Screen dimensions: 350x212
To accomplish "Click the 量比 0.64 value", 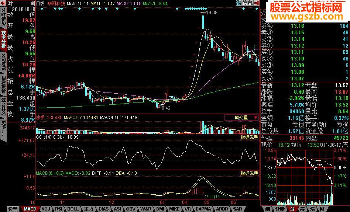I will 343,111.
